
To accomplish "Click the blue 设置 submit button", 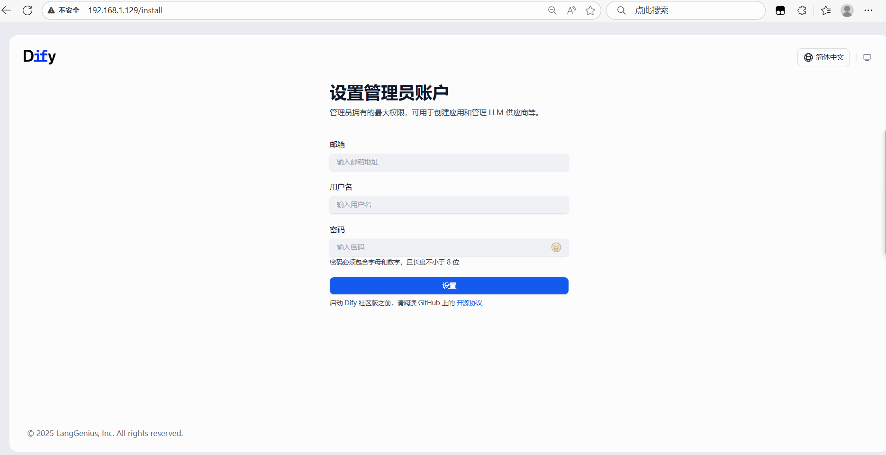I will (449, 286).
